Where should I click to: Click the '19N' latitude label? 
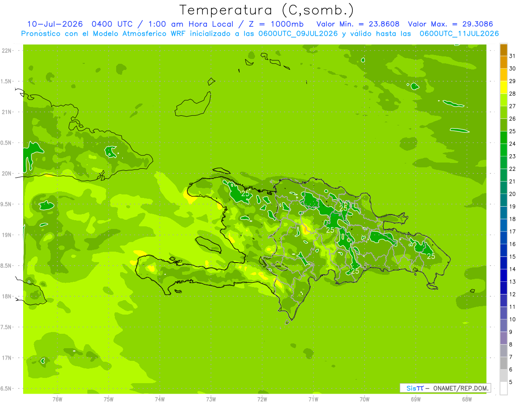coord(7,235)
